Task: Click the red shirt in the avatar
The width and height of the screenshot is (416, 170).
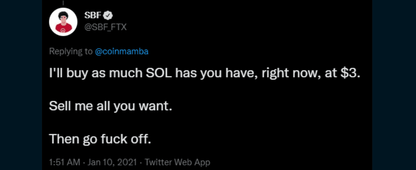Action: point(63,29)
